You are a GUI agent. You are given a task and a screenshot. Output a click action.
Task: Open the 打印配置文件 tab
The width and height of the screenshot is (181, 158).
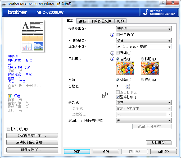(101, 21)
